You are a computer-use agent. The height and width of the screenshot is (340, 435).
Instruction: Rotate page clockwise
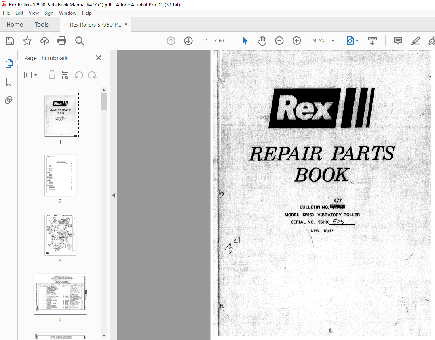[92, 75]
